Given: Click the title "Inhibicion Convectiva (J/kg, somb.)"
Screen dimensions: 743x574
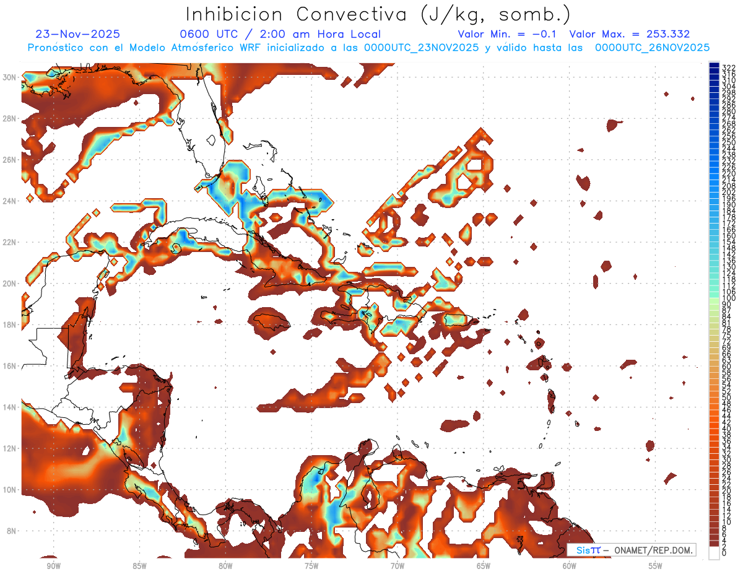Looking at the screenshot, I should pos(378,14).
